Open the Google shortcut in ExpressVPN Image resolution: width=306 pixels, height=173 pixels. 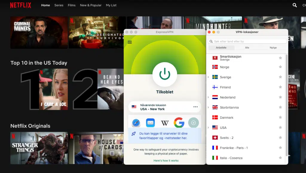[x=179, y=123]
